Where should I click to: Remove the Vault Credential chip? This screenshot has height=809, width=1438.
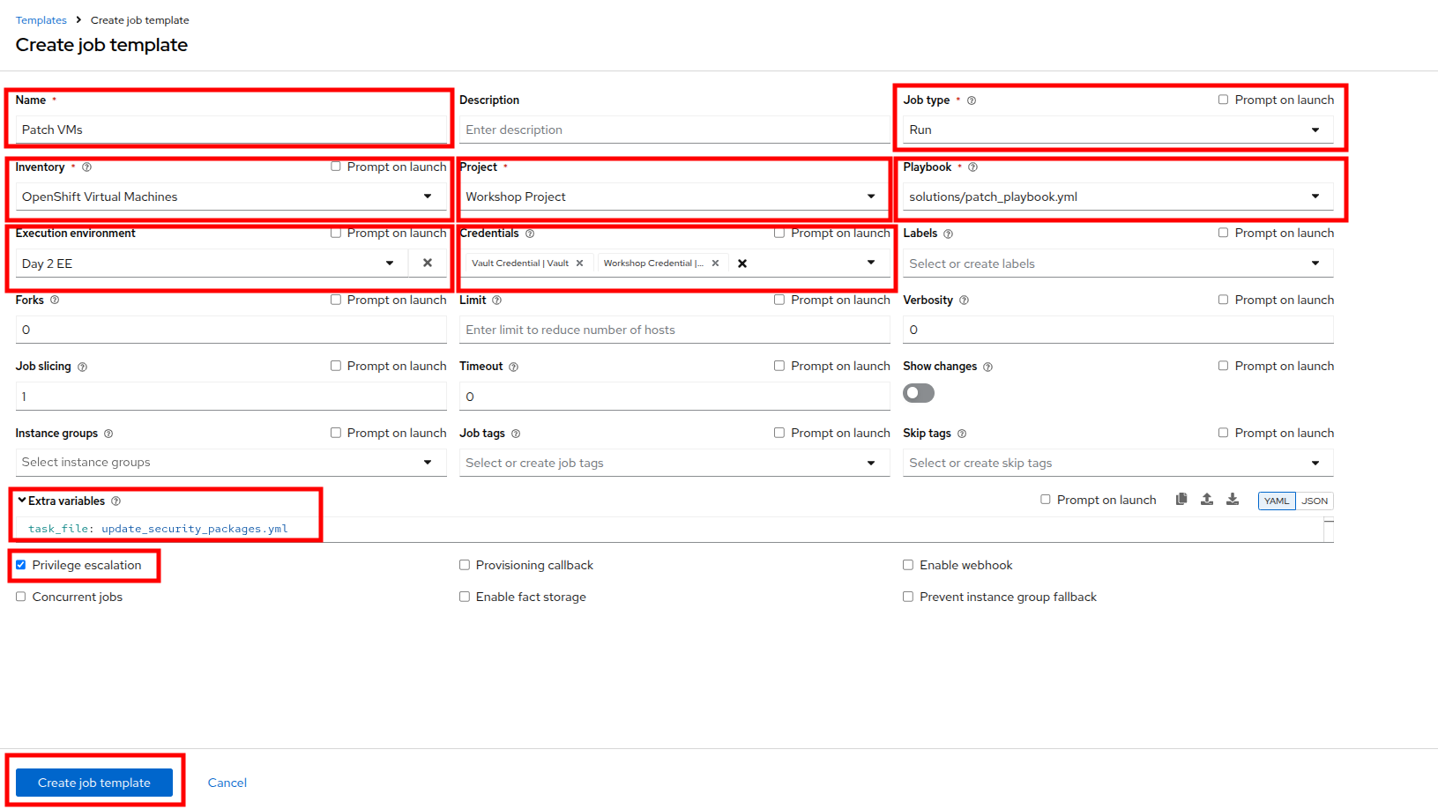point(579,263)
